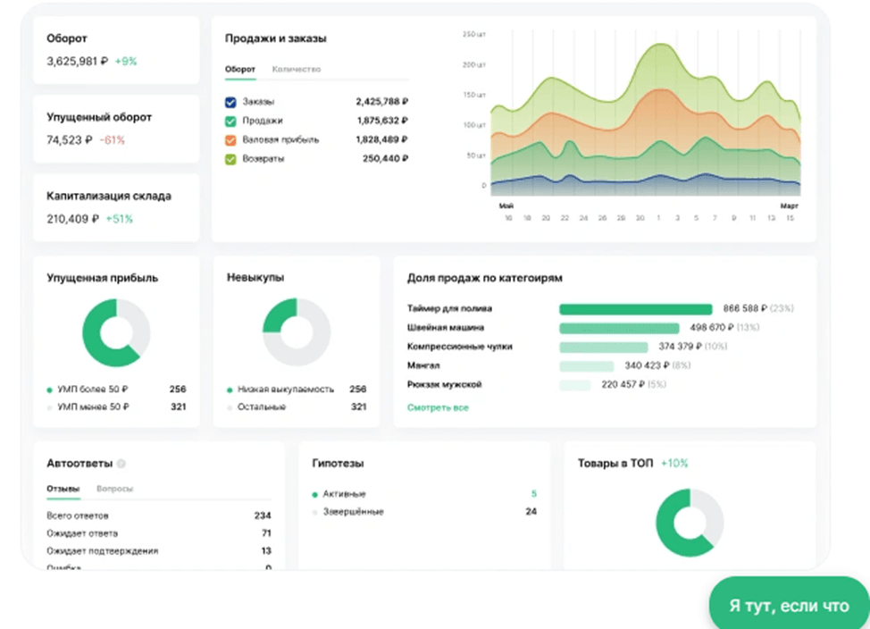
Task: Click the Активные hypotheses count 5
Action: click(533, 494)
